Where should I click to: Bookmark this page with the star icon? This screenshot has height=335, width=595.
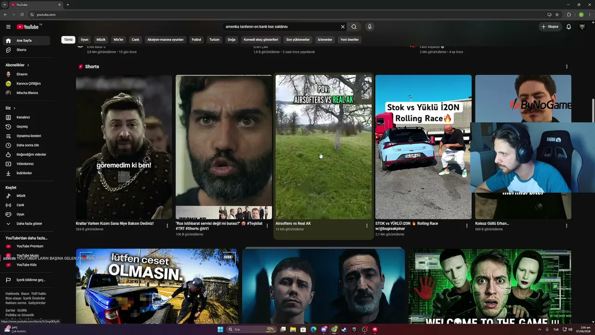click(557, 14)
